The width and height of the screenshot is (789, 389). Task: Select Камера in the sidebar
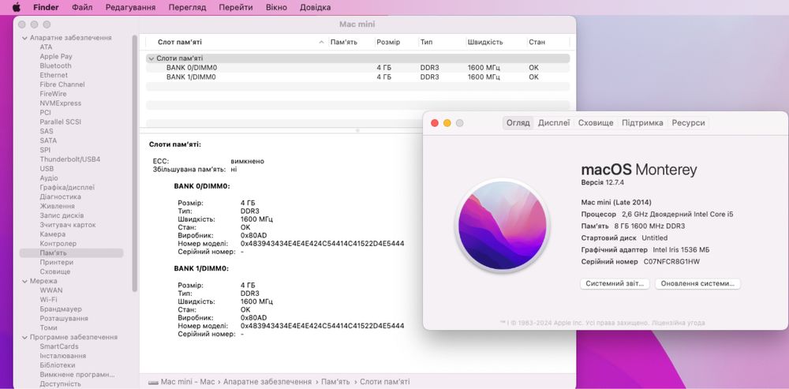(x=52, y=234)
